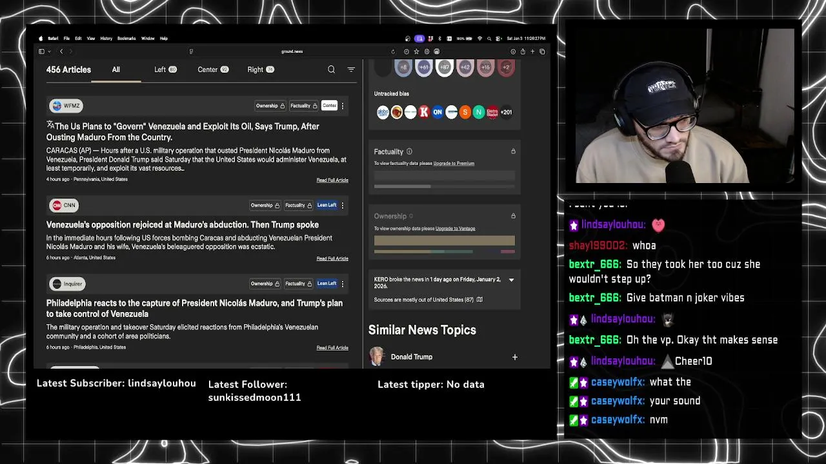Click the Lean Left tag on Inquirer article
Screen dimensions: 826x464
[x=327, y=284]
